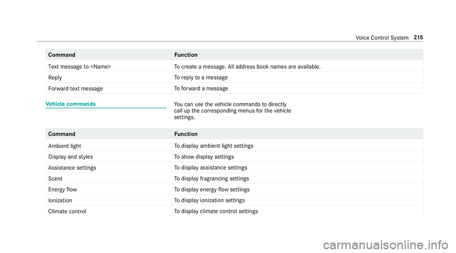The width and height of the screenshot is (456, 253).
Task: Click the Reply command entry
Action: (x=55, y=78)
